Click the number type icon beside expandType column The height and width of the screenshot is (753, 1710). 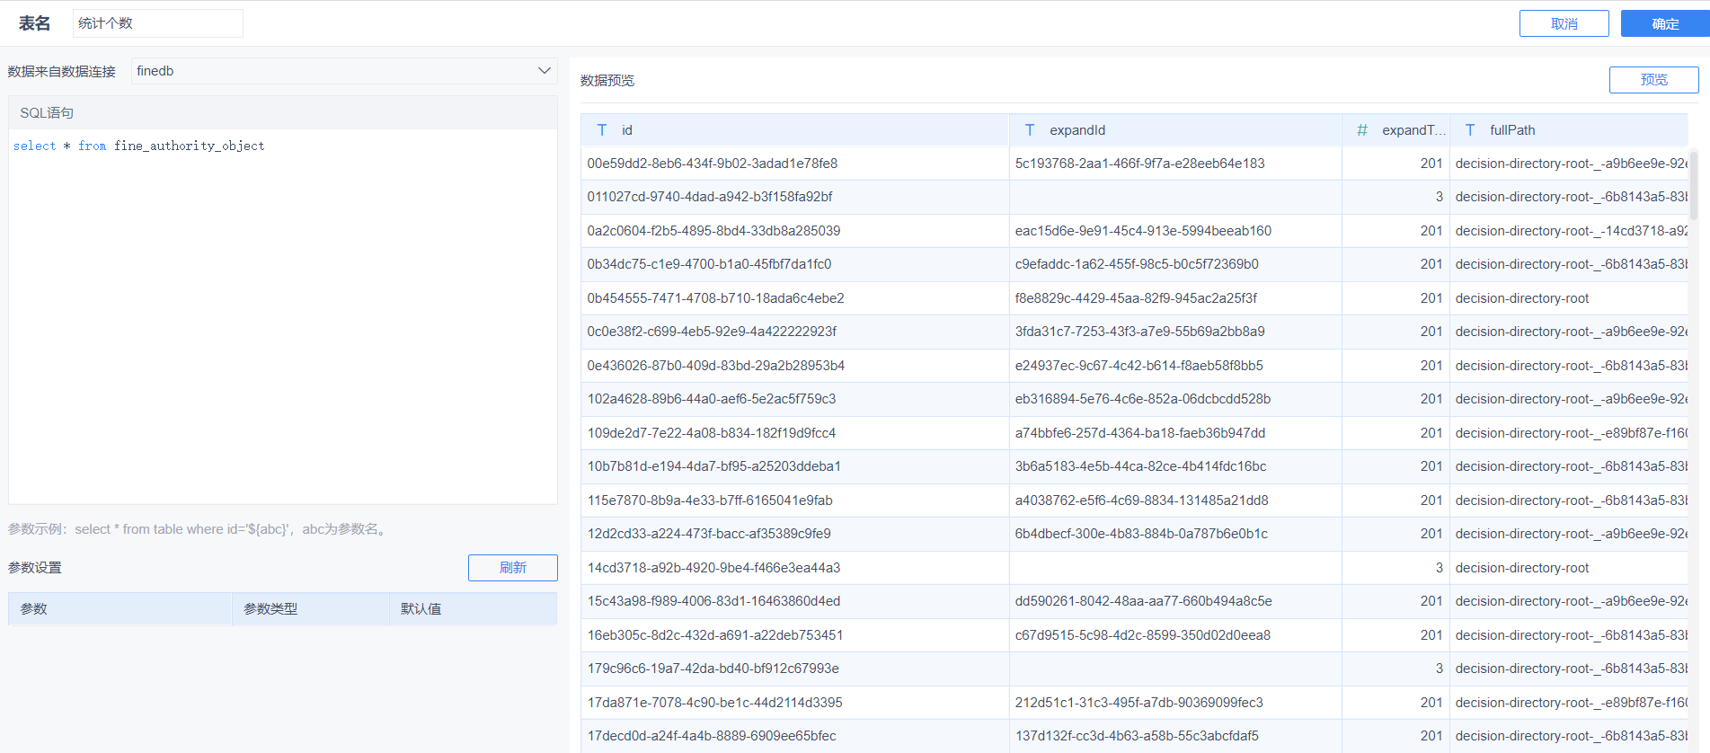pyautogui.click(x=1362, y=130)
